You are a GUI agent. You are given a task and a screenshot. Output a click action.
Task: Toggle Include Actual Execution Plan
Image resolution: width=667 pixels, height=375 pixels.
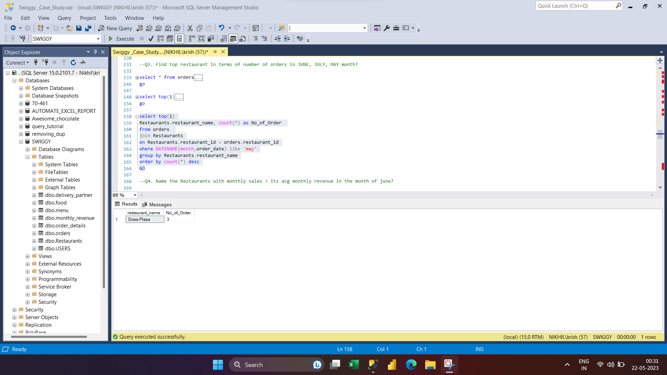[x=192, y=39]
